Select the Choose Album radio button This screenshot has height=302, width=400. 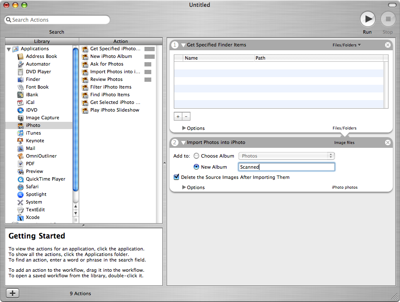pyautogui.click(x=196, y=155)
